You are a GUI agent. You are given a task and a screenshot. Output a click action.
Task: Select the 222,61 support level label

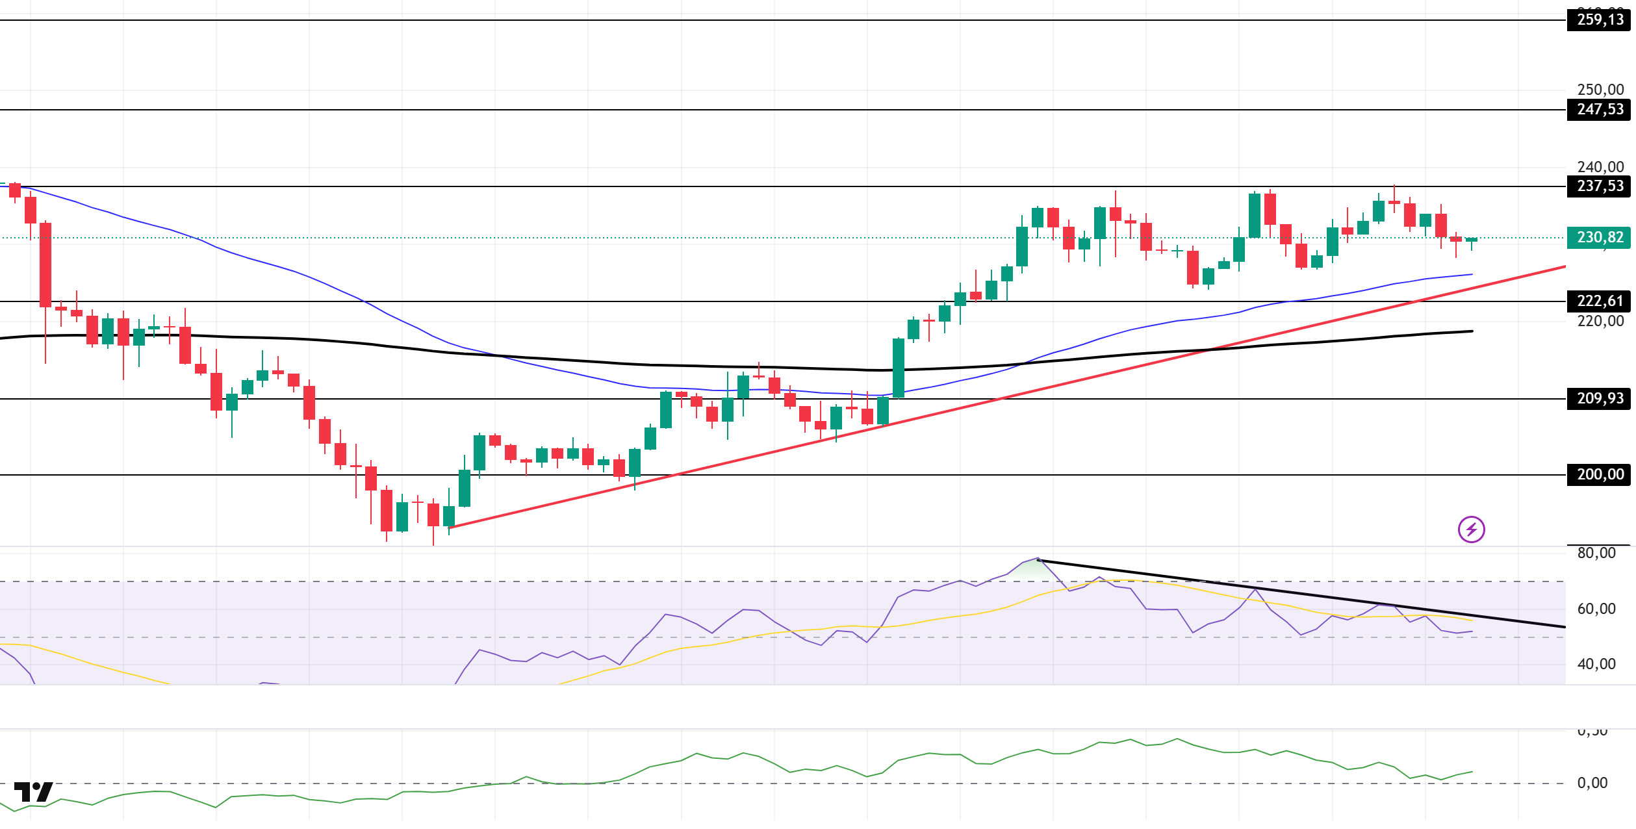coord(1600,301)
